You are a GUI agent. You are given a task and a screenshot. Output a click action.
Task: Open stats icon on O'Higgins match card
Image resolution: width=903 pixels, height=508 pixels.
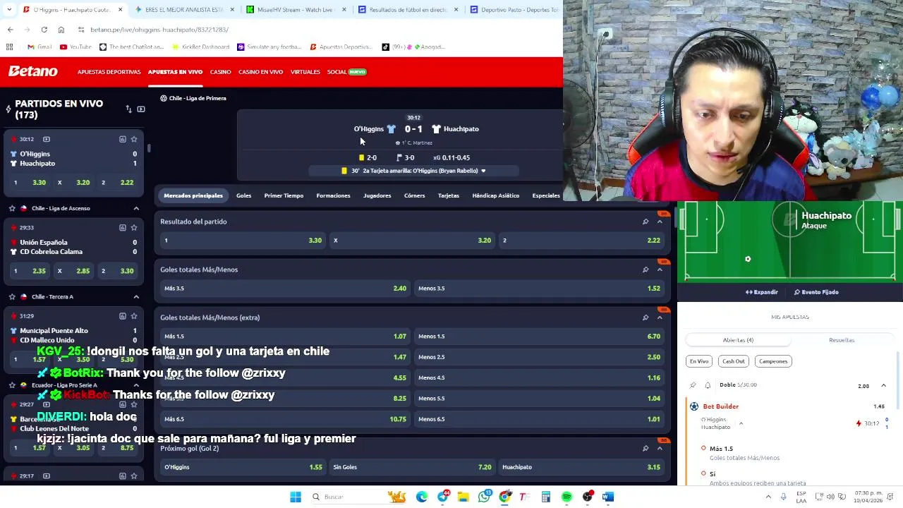pos(122,139)
